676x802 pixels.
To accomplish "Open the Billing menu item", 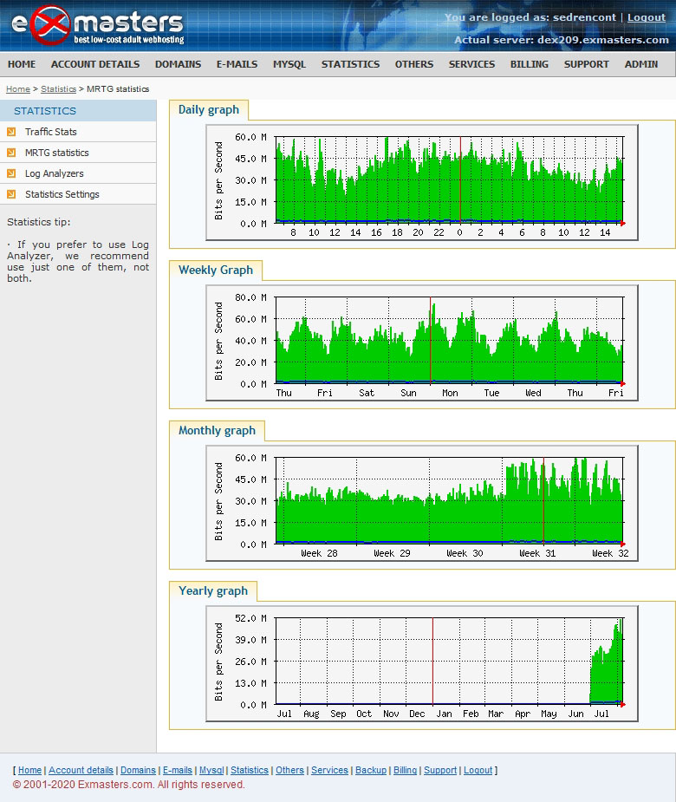I will tap(529, 64).
